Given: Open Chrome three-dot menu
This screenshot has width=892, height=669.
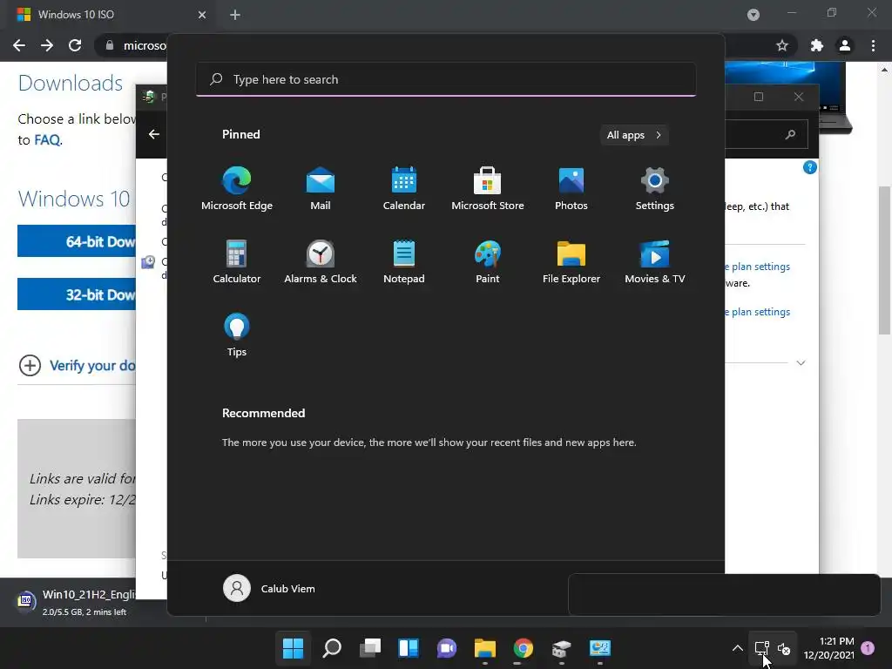Looking at the screenshot, I should pos(873,45).
